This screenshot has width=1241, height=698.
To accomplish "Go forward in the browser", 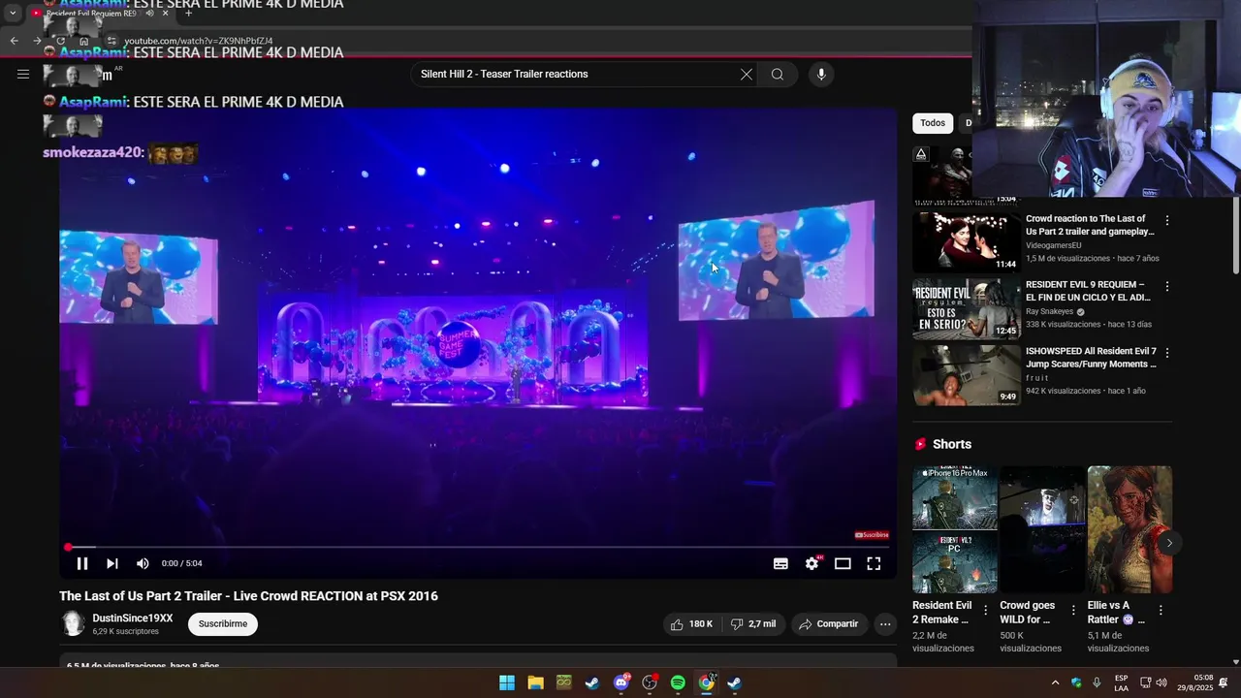I will (37, 41).
